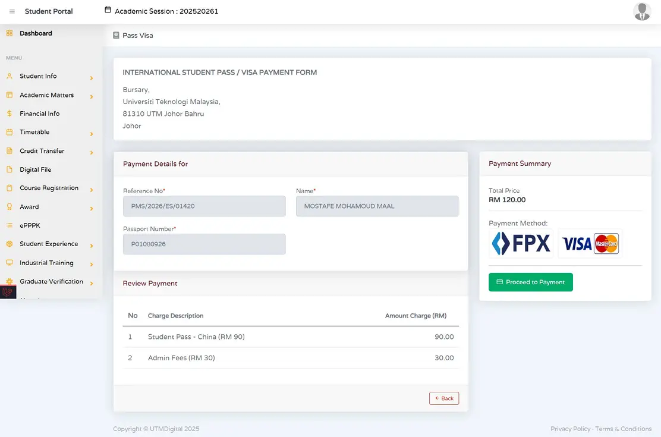Viewport: 661px width, 437px height.
Task: Click the 90.00 amount cell
Action: (x=444, y=337)
